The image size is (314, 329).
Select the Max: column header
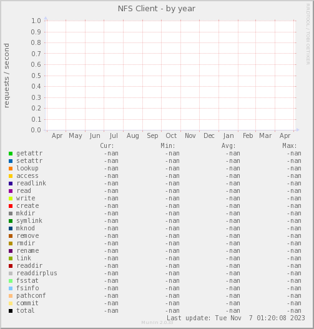[290, 145]
